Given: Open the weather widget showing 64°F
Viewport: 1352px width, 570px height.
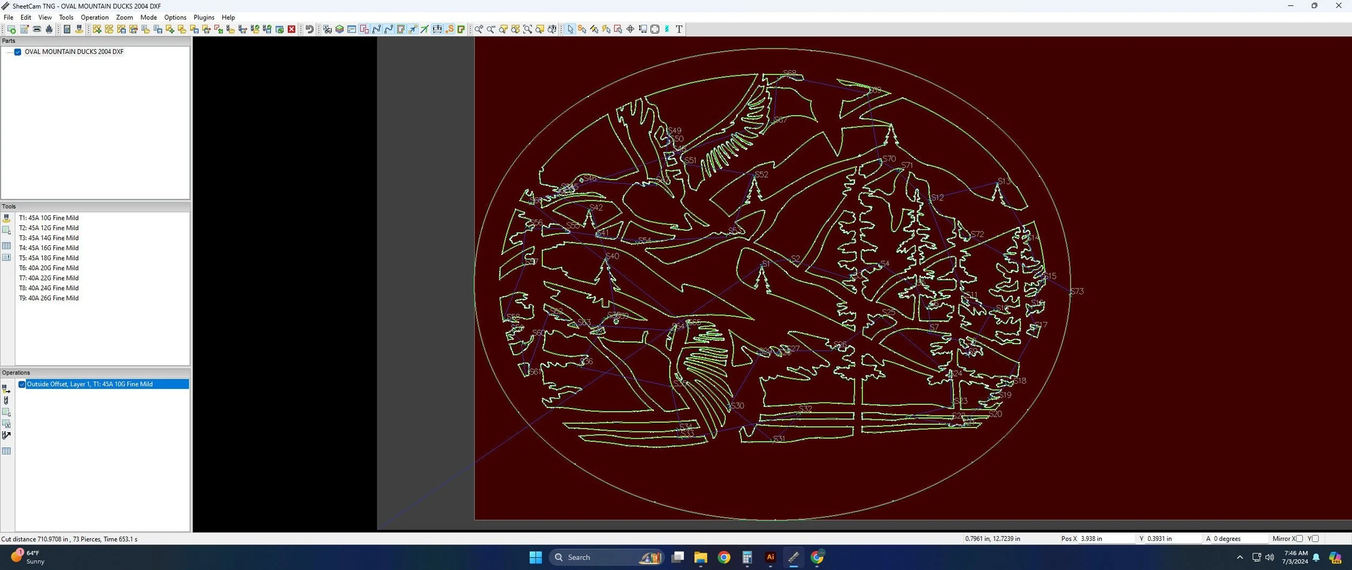Looking at the screenshot, I should point(27,557).
